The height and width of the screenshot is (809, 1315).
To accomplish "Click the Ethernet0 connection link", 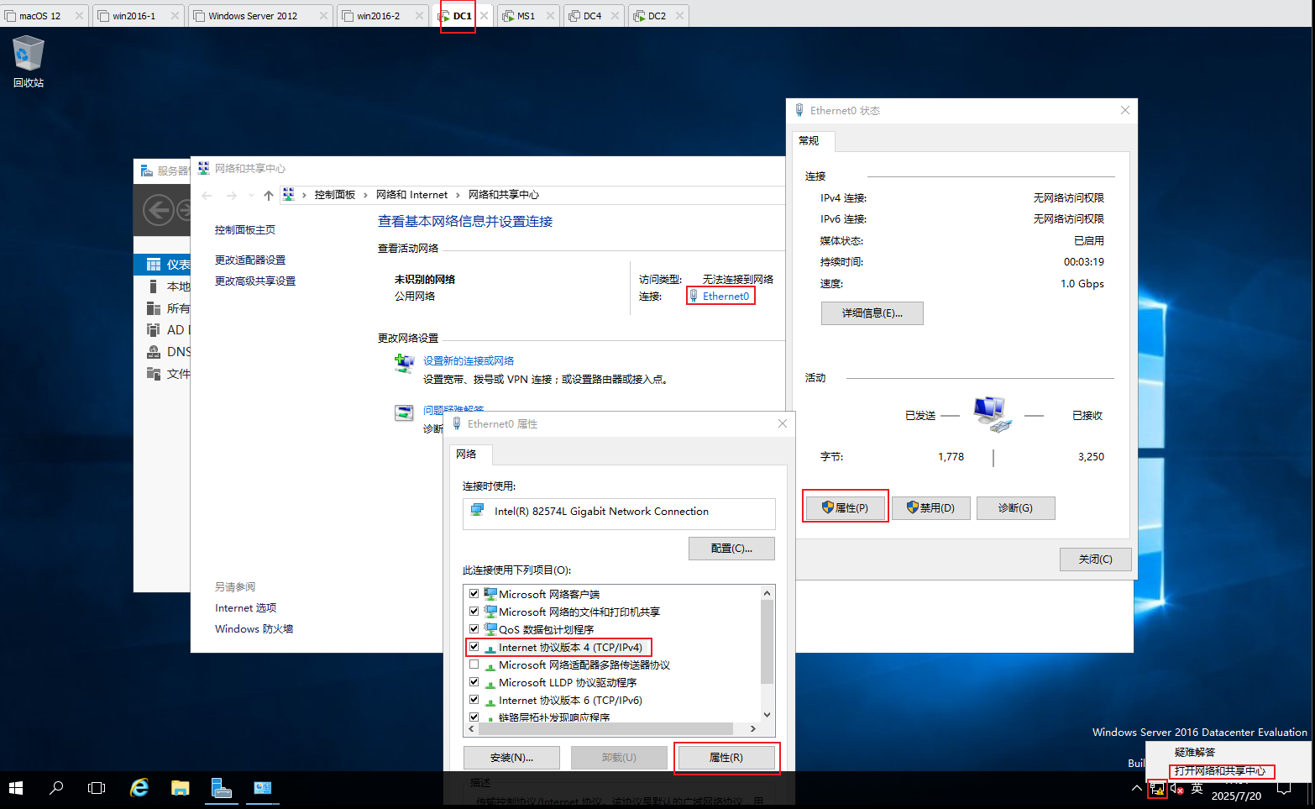I will tap(726, 296).
